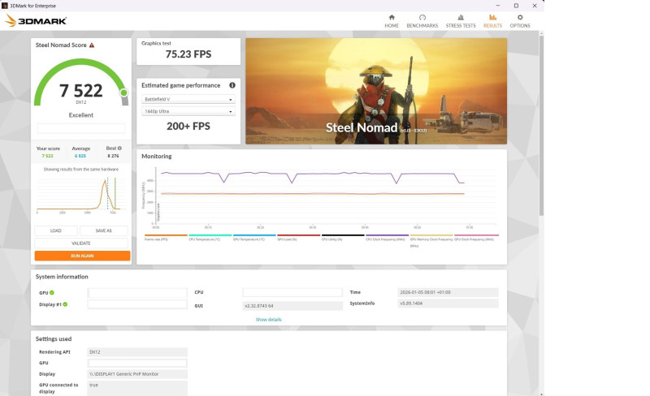Click the Best score info icon
This screenshot has width=650, height=396.
coord(119,148)
